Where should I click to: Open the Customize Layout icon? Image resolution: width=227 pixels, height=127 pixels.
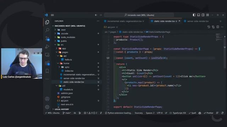pos(207,15)
